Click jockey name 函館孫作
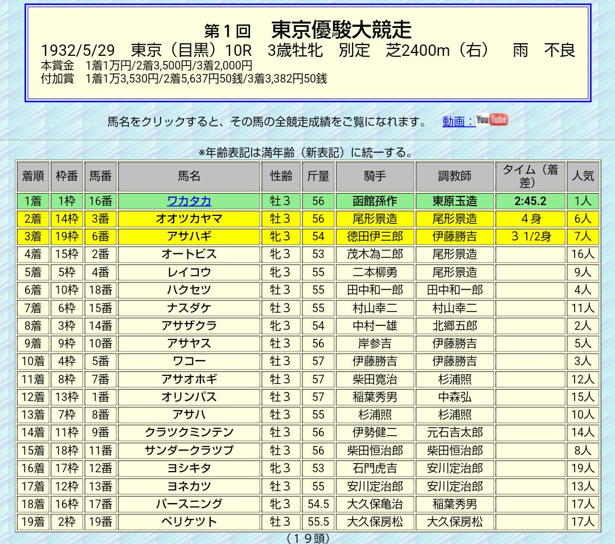 tap(375, 201)
